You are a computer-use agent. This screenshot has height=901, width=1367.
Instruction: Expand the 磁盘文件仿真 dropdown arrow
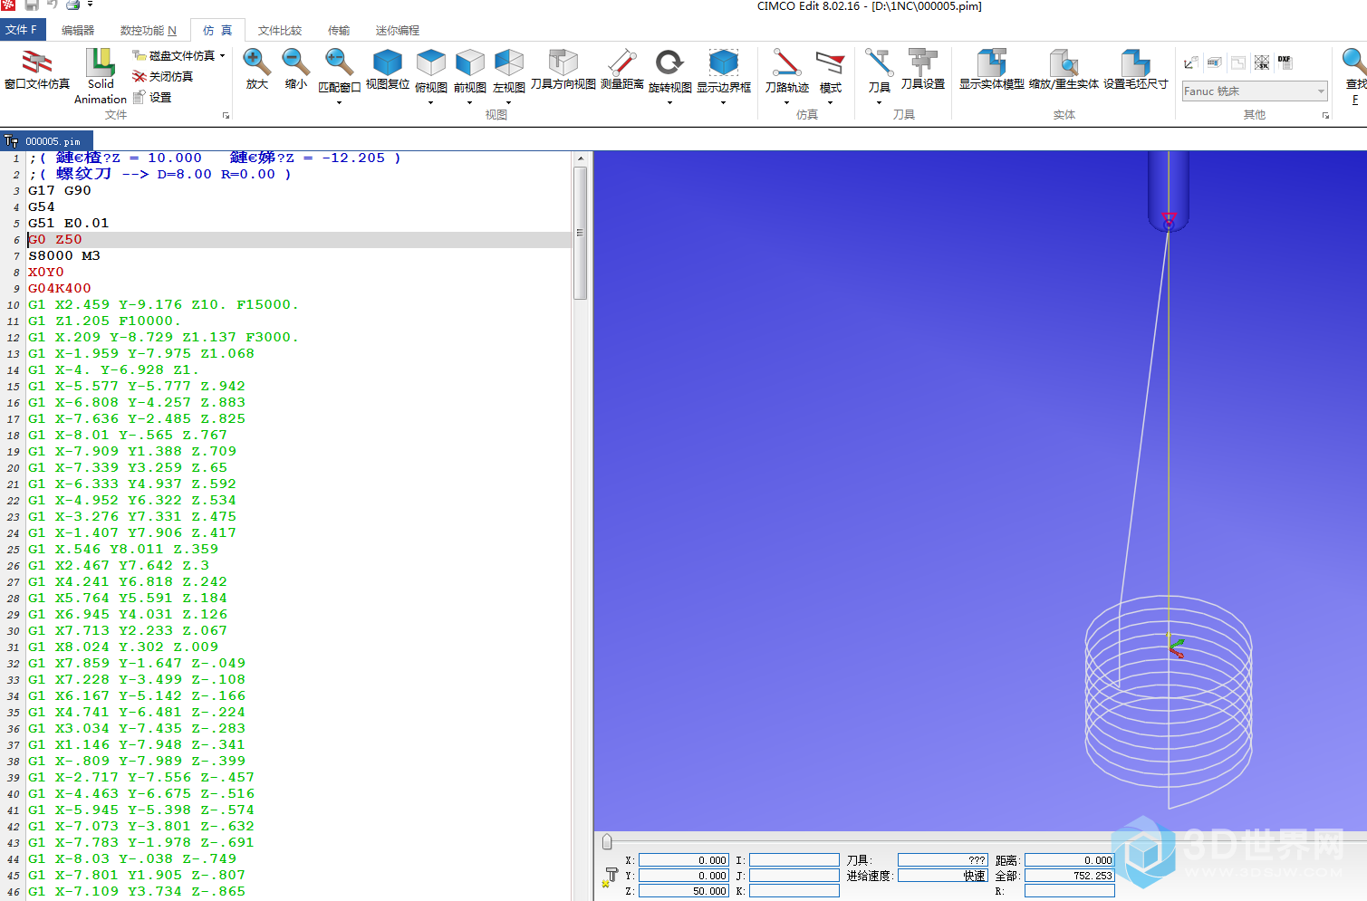click(222, 55)
